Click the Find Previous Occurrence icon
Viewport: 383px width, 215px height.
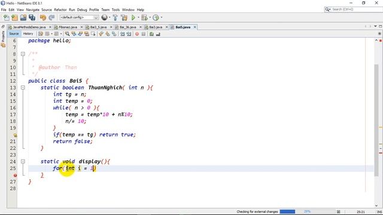(74, 34)
